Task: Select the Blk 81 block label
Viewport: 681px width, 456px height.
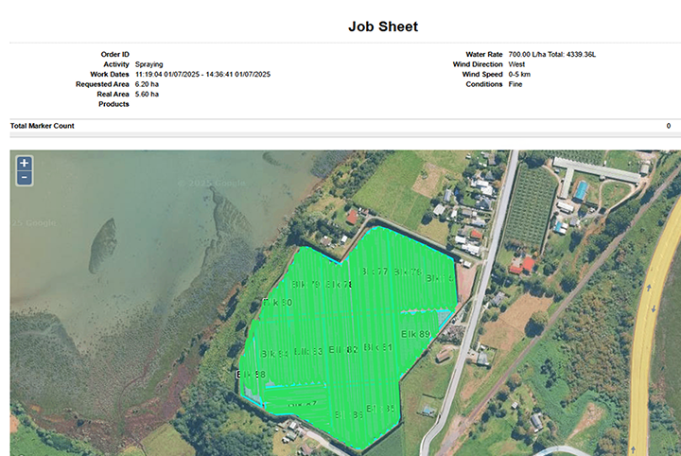Action: point(377,347)
